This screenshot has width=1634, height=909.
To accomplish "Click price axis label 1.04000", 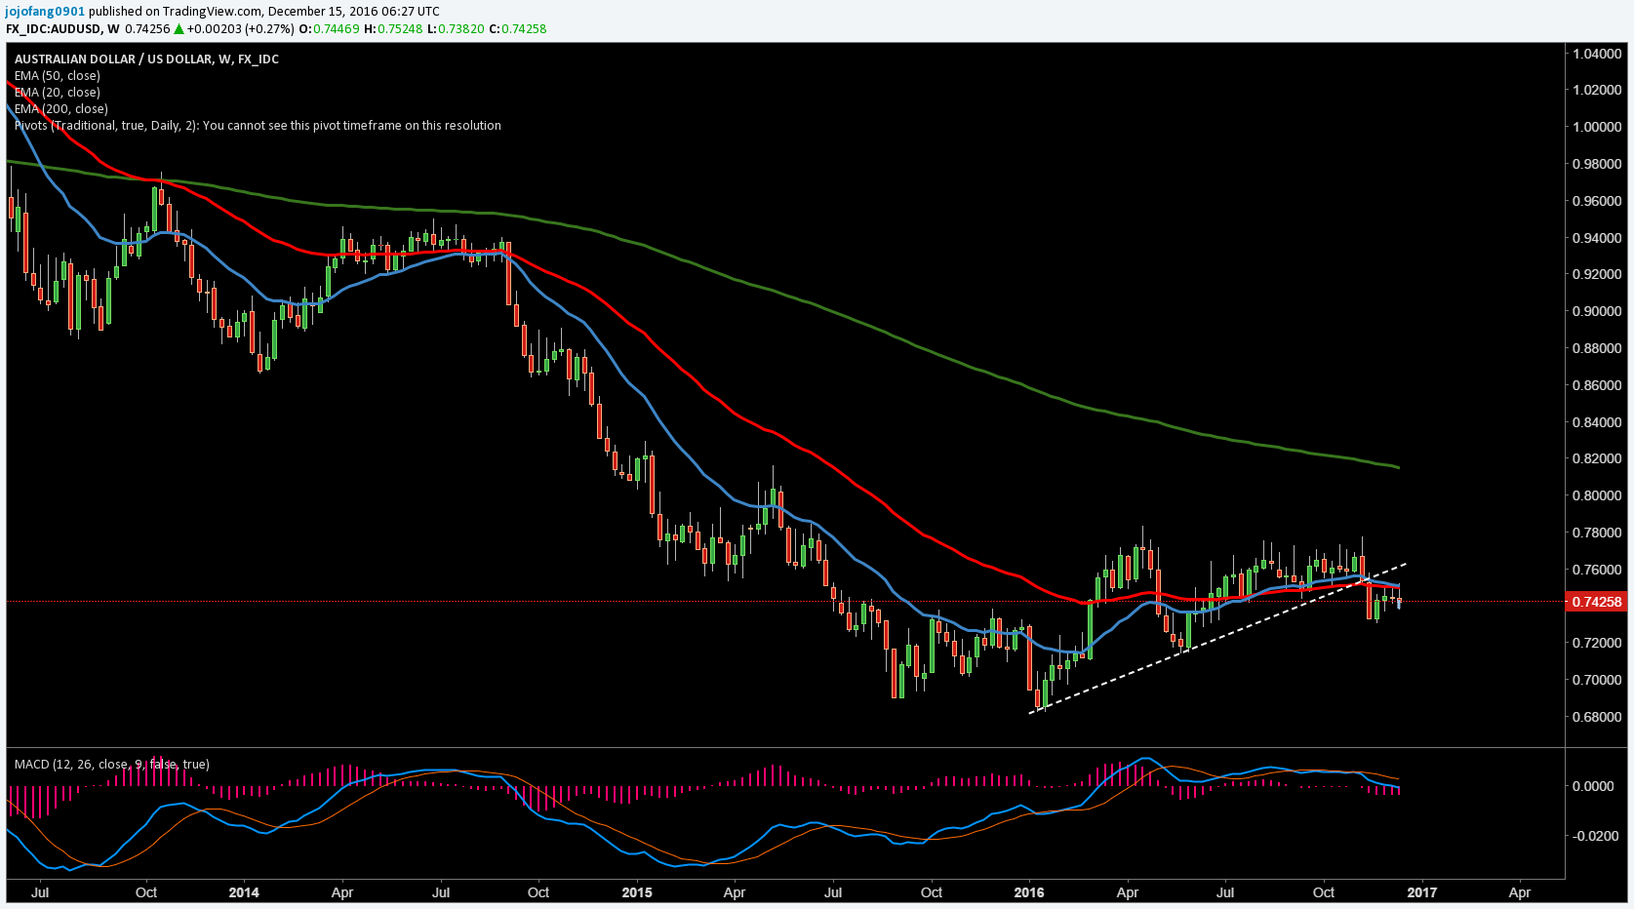I will 1597,53.
